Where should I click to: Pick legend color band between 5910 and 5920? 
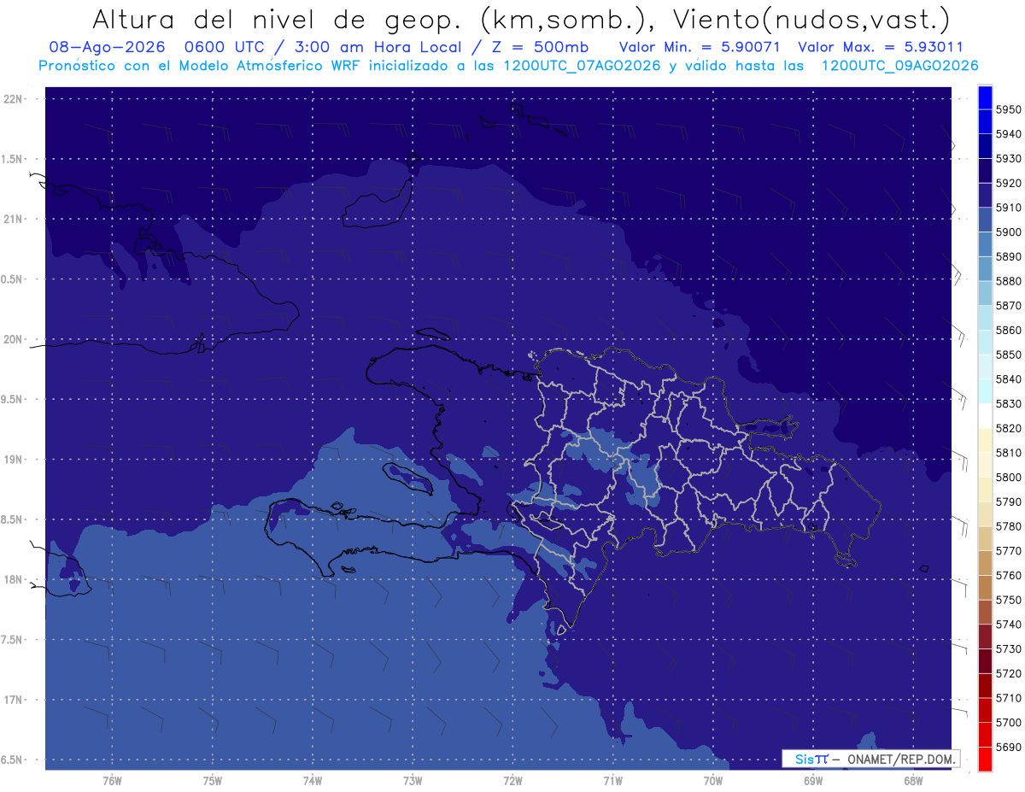pyautogui.click(x=984, y=196)
